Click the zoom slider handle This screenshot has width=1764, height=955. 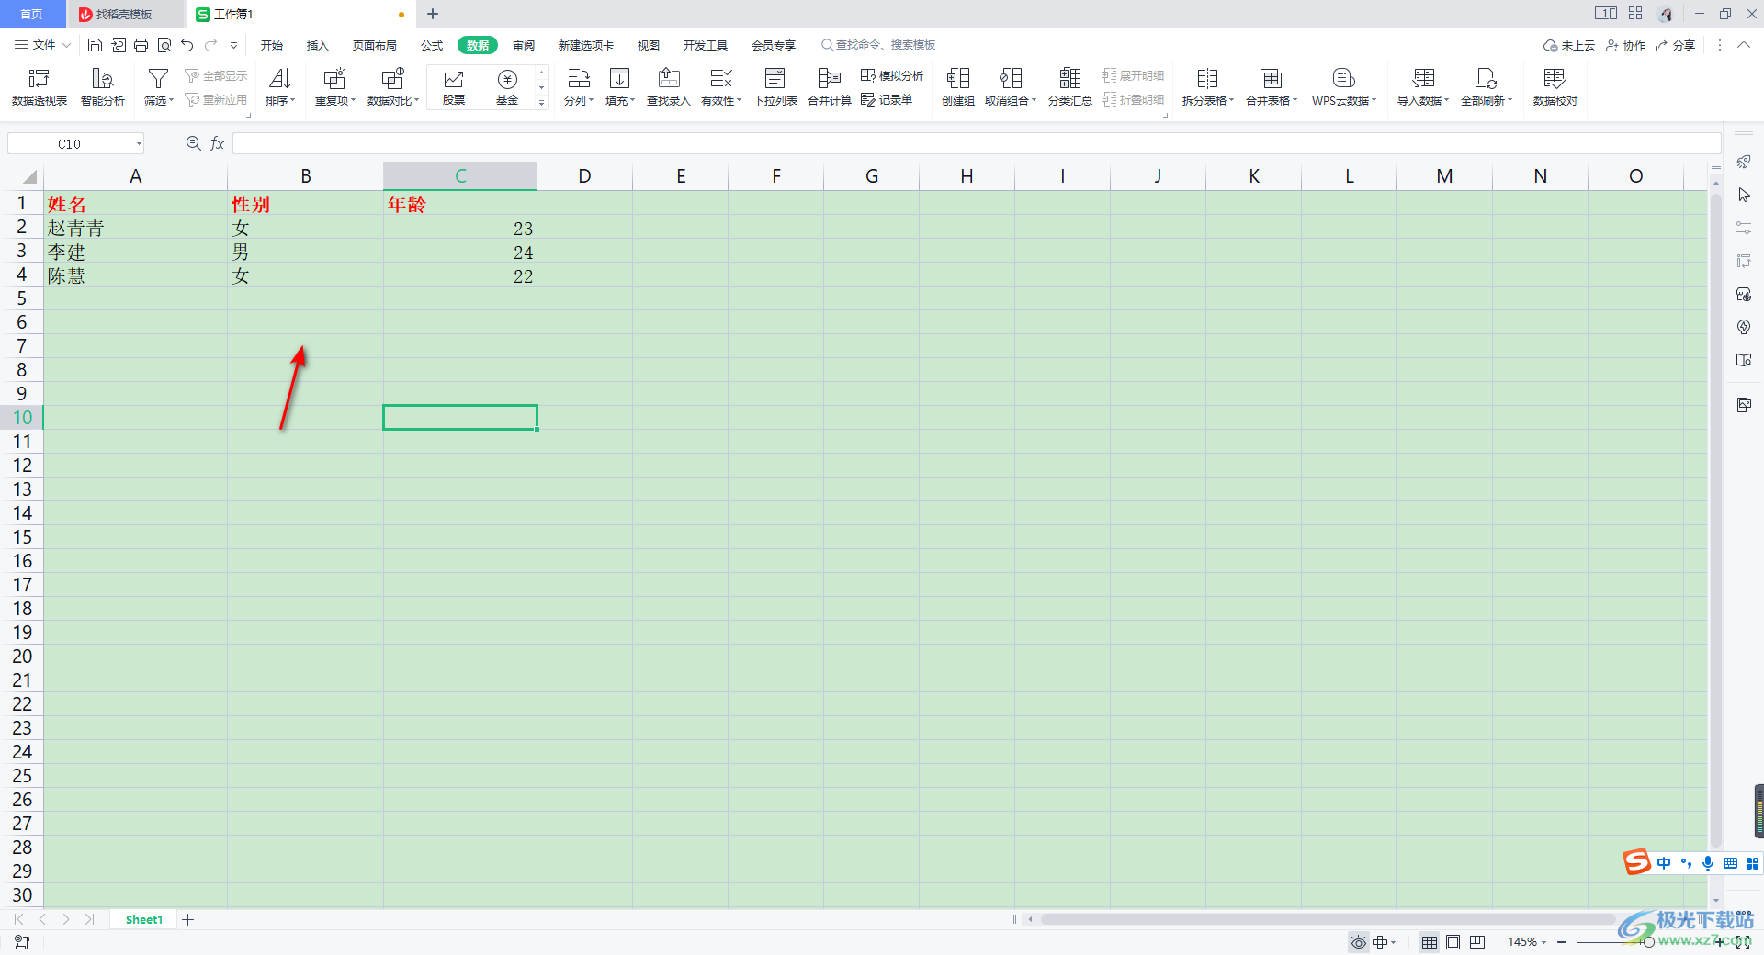coord(1649,942)
